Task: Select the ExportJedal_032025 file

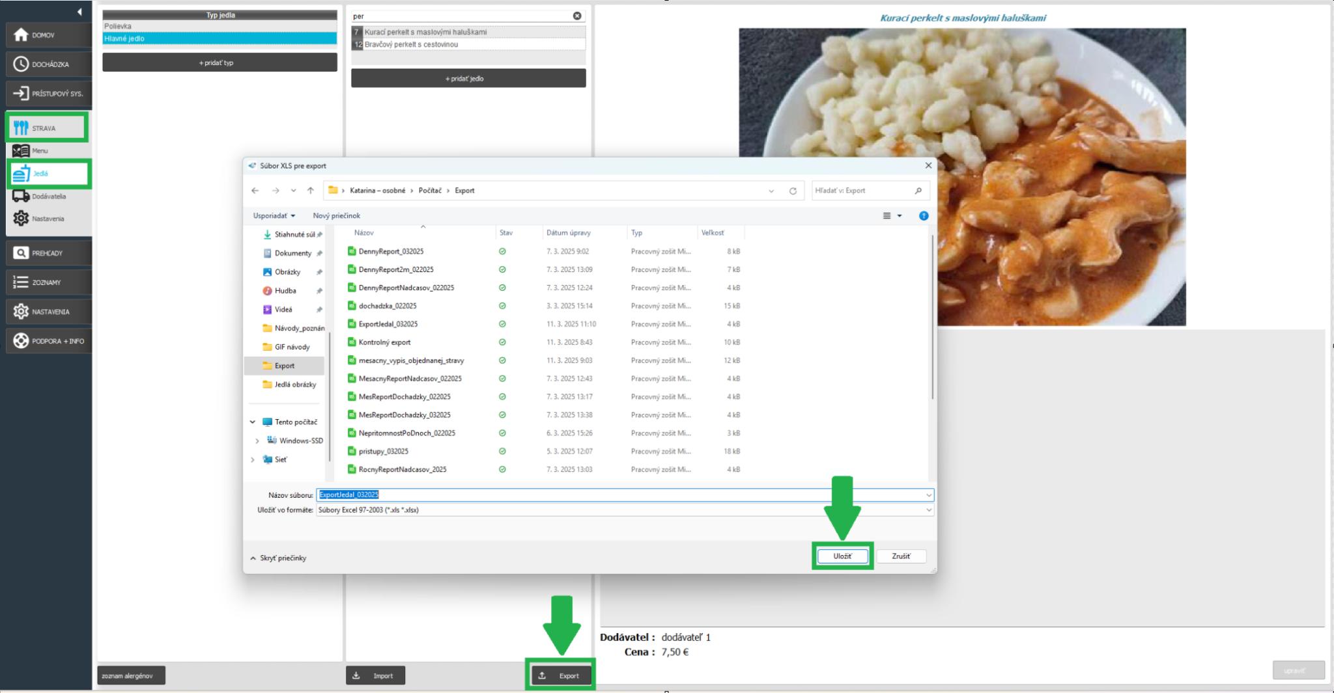Action: point(388,324)
